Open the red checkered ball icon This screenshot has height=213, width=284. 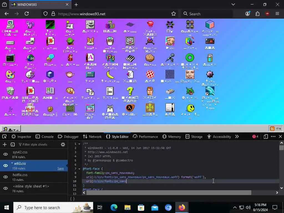pyautogui.click(x=150, y=74)
